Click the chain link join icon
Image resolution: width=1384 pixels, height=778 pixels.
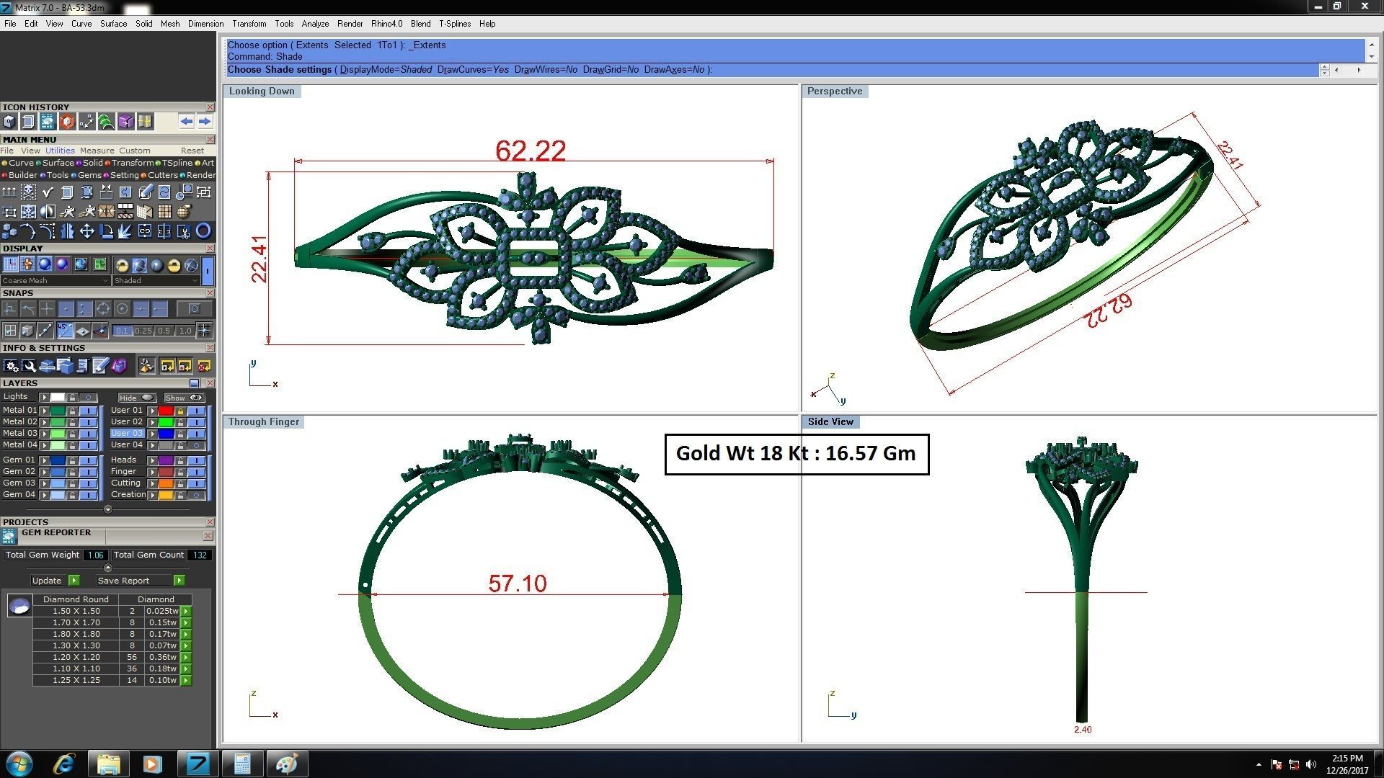pyautogui.click(x=145, y=231)
